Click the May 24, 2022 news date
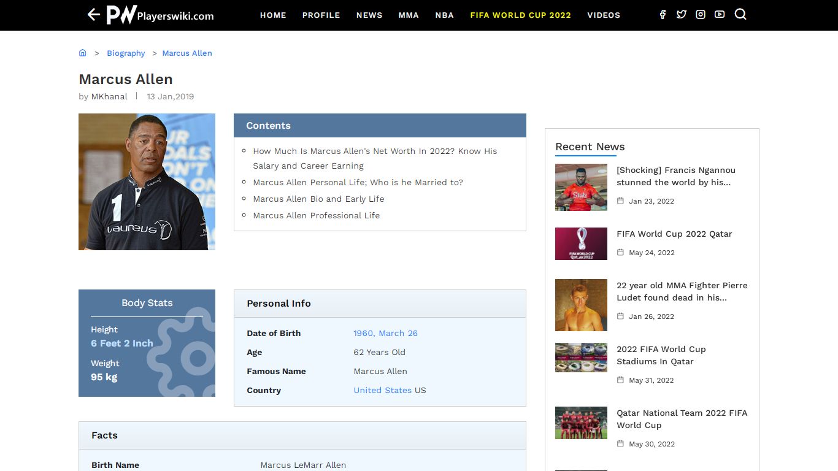Viewport: 838px width, 471px height. (x=652, y=253)
